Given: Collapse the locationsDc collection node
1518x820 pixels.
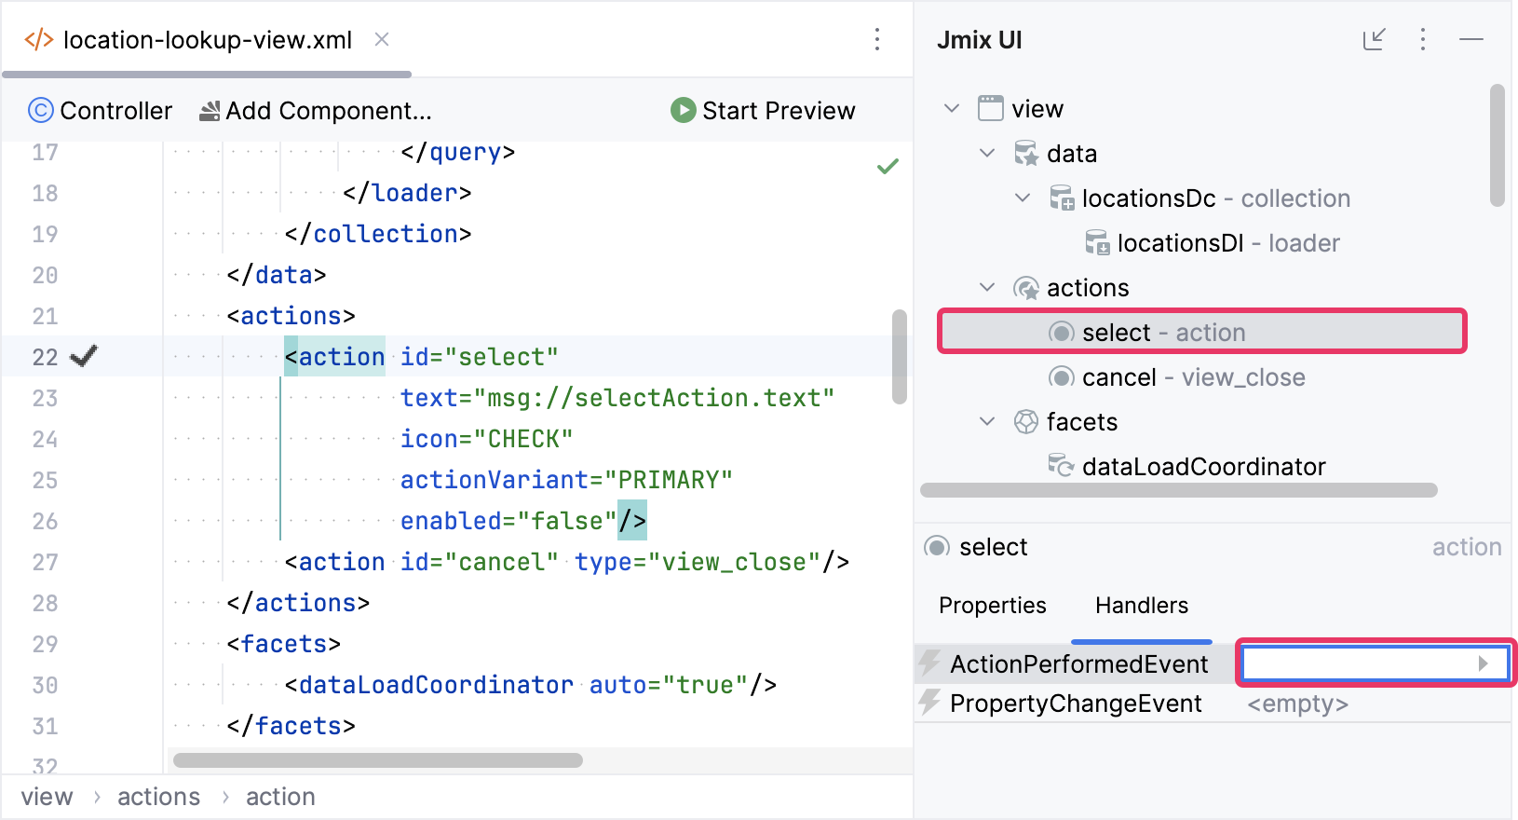Looking at the screenshot, I should [x=1023, y=198].
